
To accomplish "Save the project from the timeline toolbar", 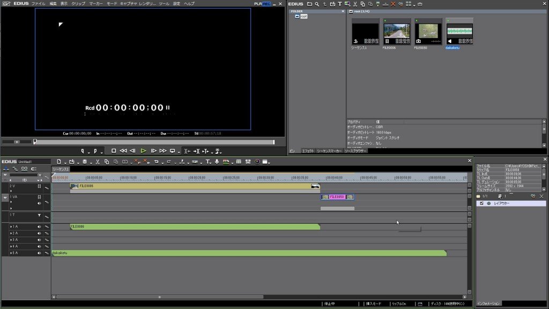I will pos(85,161).
